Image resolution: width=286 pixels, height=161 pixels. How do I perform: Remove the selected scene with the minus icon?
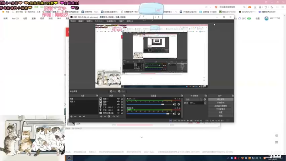click(75, 117)
